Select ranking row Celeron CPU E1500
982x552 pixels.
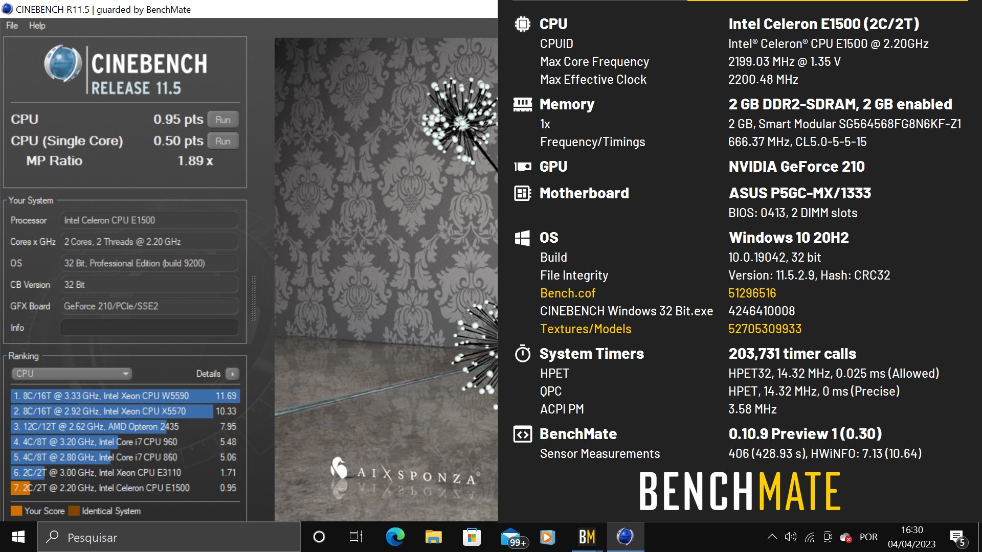pyautogui.click(x=125, y=488)
